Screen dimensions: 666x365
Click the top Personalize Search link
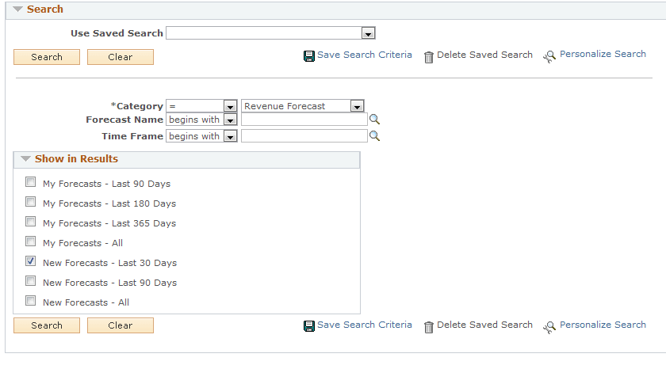[x=603, y=54]
